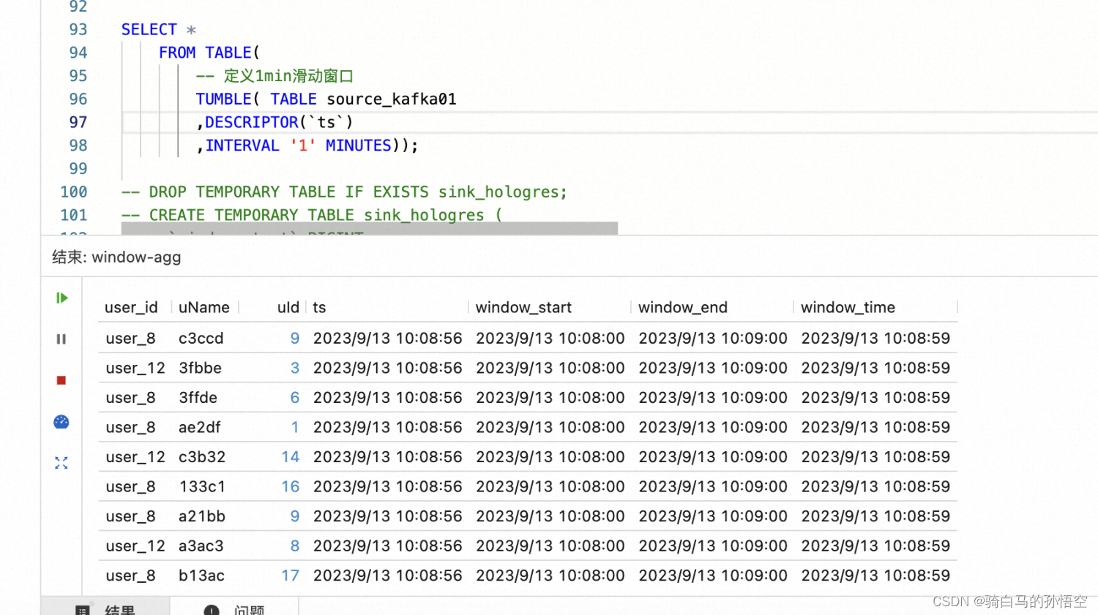Screen dimensions: 1098x615
Task: Click window_end value in the b13ac row
Action: click(713, 576)
